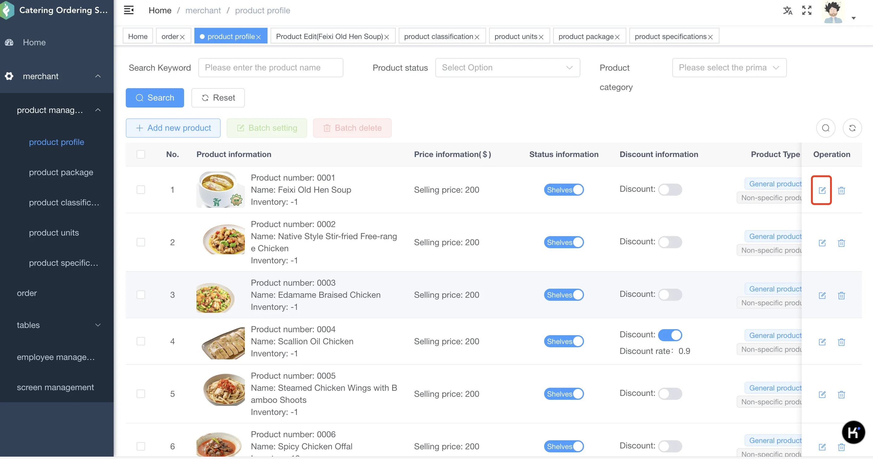Close the product units tab
Viewport: 873px width, 459px height.
tap(541, 37)
